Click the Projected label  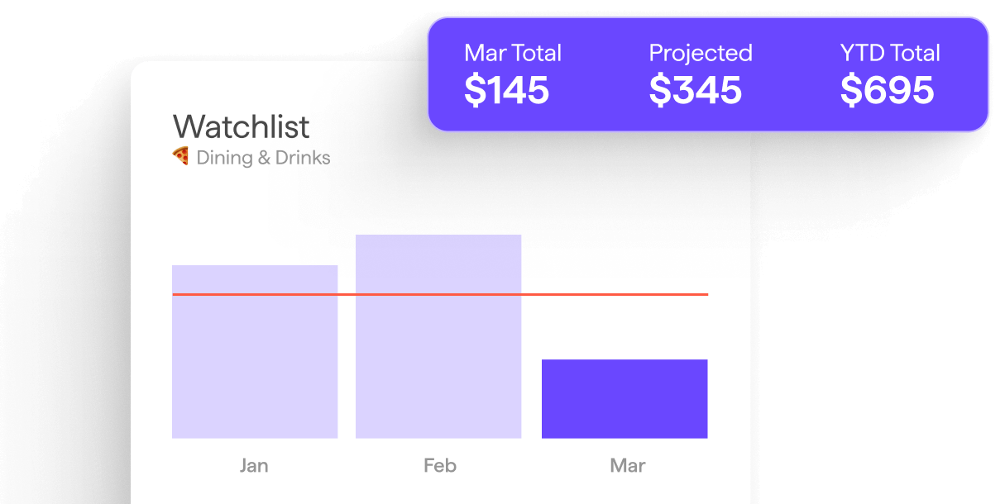(701, 54)
